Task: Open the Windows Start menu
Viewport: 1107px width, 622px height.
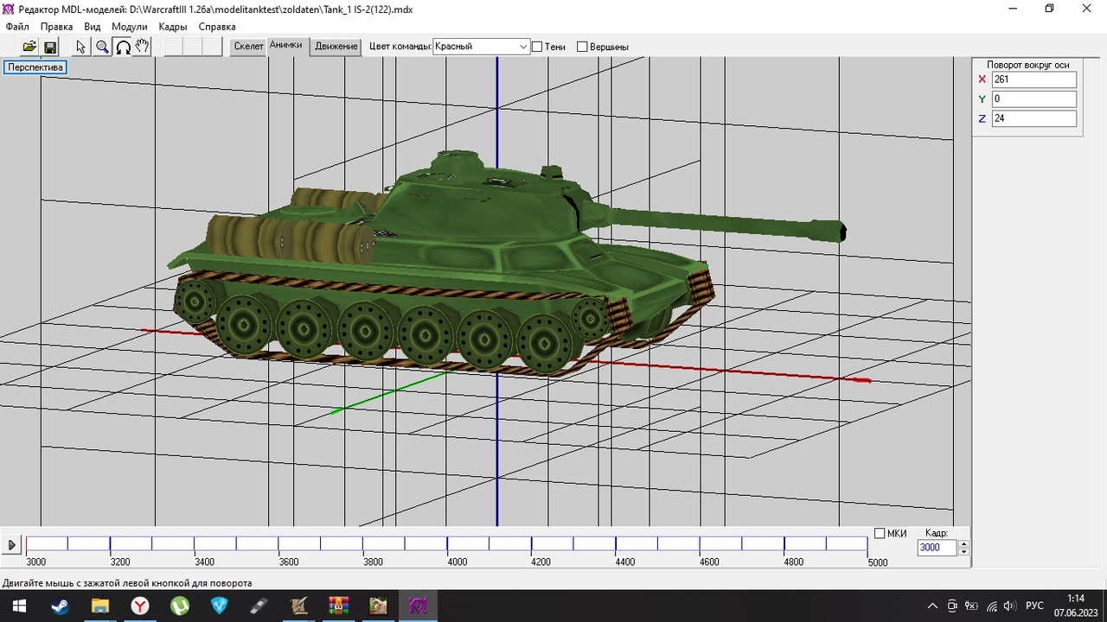Action: [19, 606]
